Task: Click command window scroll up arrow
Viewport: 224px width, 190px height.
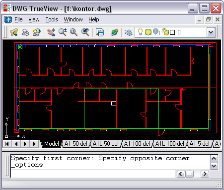Action: (214, 159)
